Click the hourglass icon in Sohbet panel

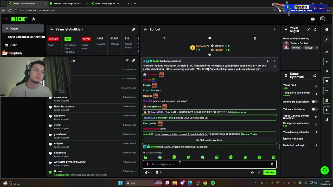[x=255, y=38]
